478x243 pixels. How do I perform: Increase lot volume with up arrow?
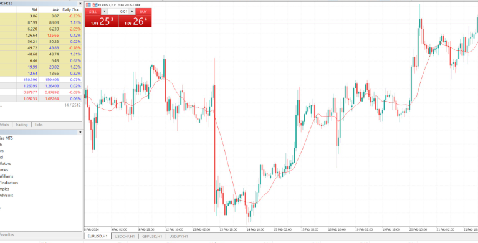coord(131,12)
